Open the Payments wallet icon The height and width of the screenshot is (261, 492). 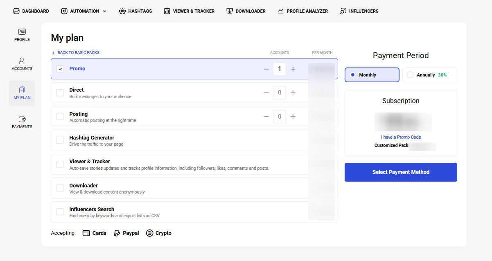pyautogui.click(x=22, y=119)
